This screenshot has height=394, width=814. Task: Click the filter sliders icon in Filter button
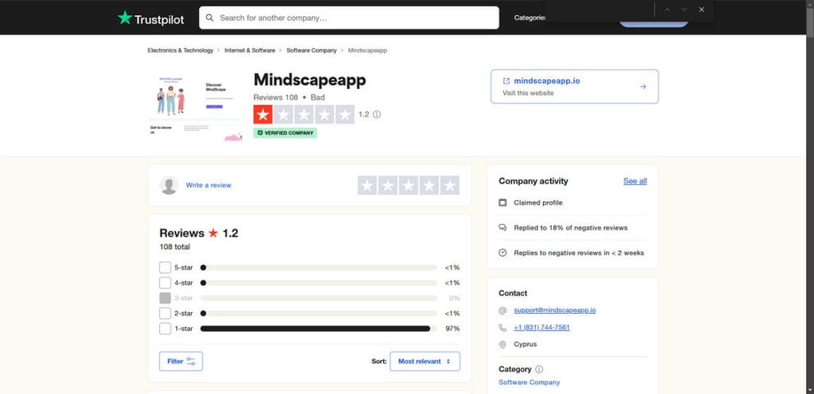click(x=191, y=361)
